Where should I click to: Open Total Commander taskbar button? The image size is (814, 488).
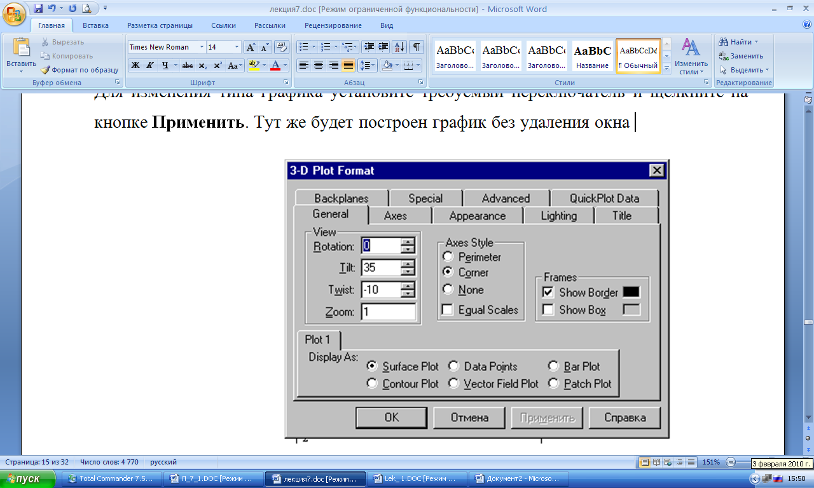(111, 478)
